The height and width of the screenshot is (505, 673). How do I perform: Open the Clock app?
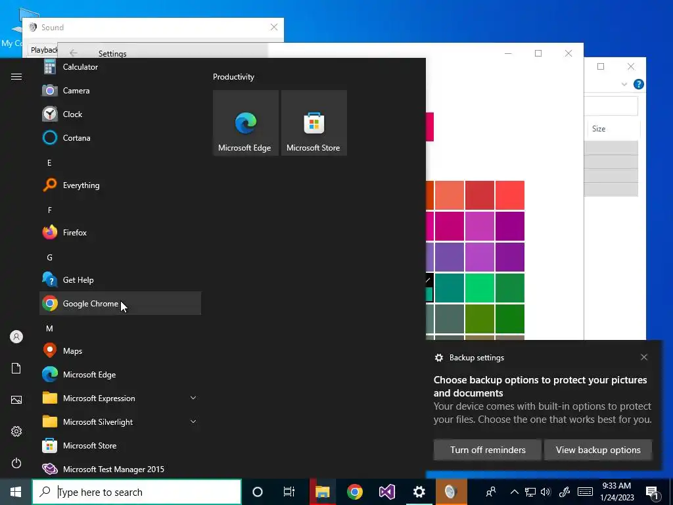120,114
